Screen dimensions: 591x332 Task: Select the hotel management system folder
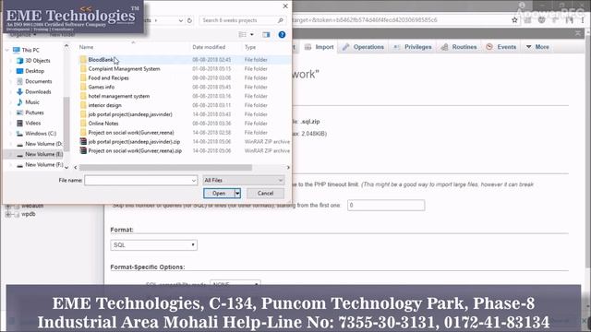(x=119, y=96)
